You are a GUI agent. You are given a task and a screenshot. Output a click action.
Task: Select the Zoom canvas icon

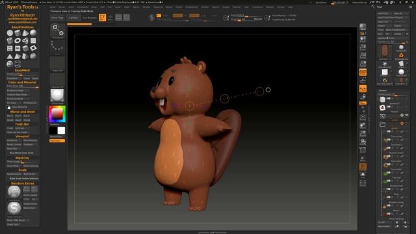pyautogui.click(x=363, y=47)
